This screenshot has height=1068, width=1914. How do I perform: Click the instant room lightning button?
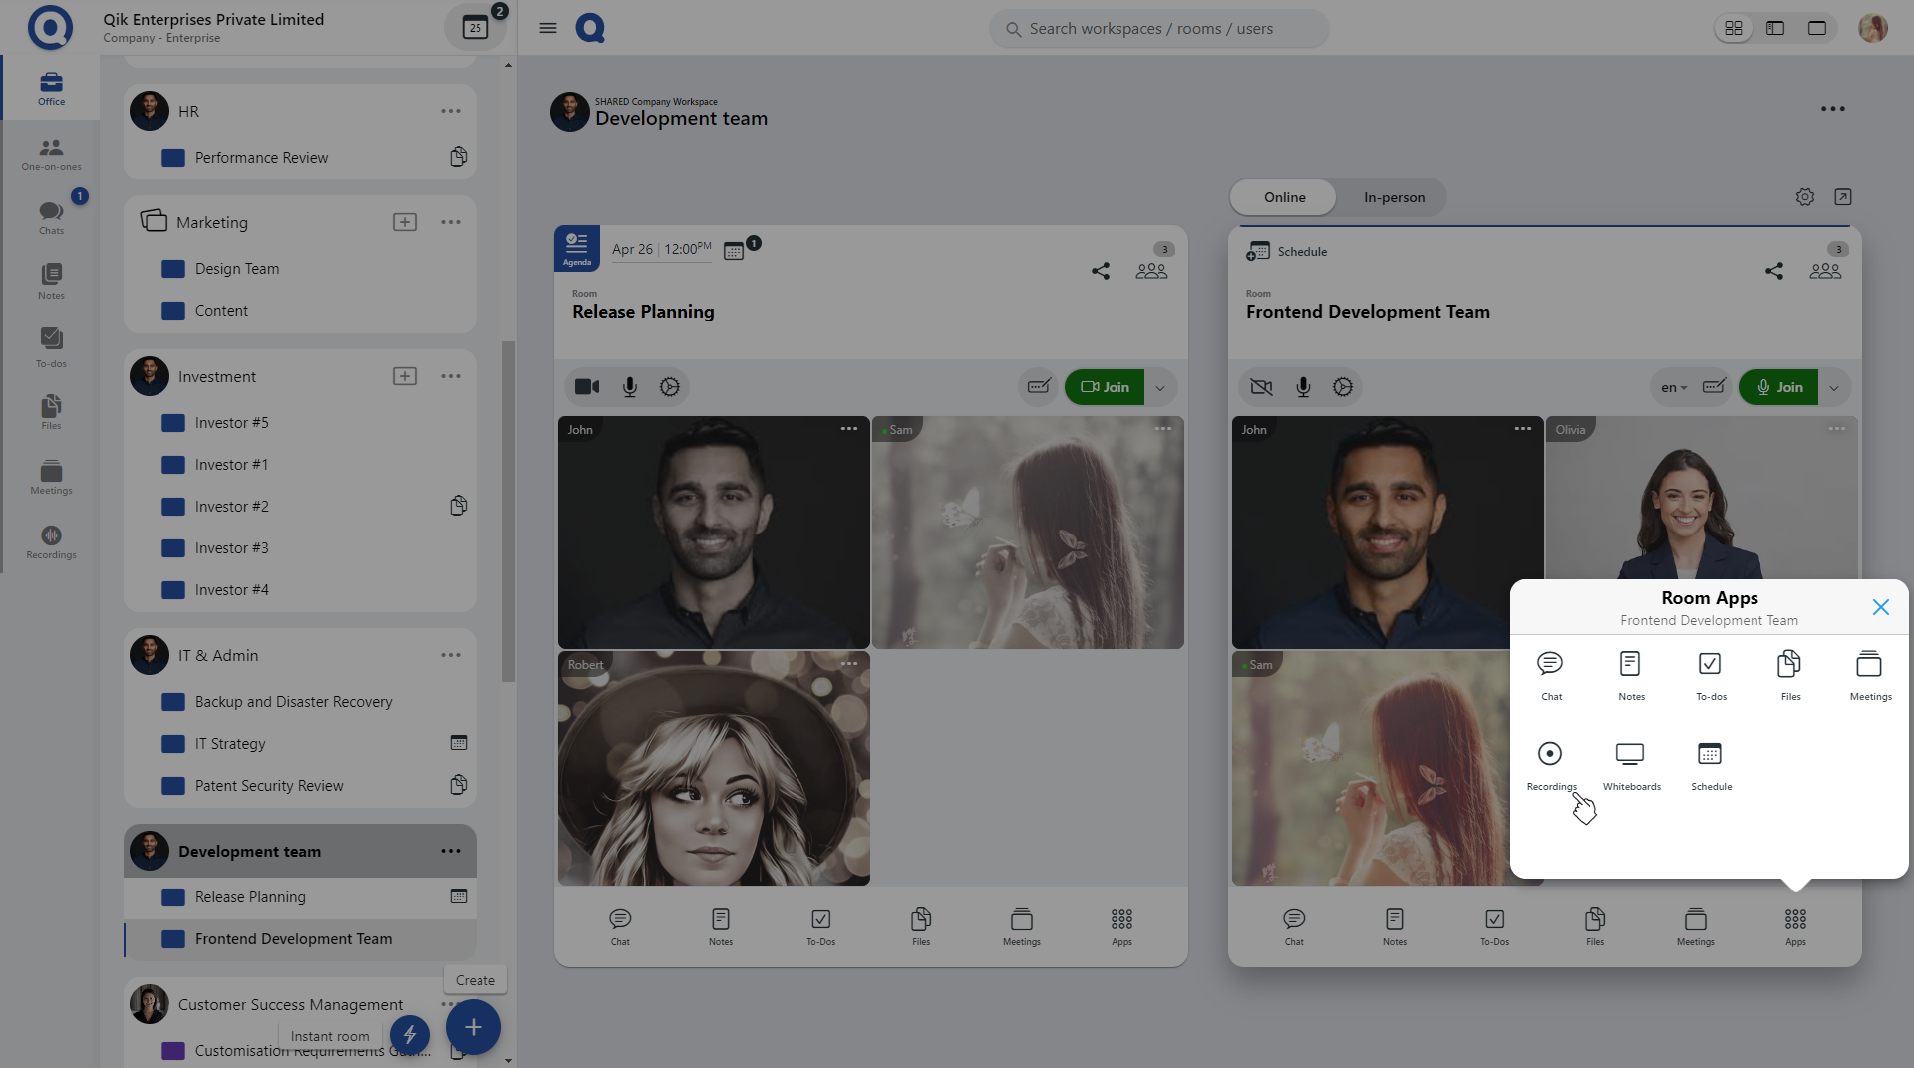[409, 1034]
